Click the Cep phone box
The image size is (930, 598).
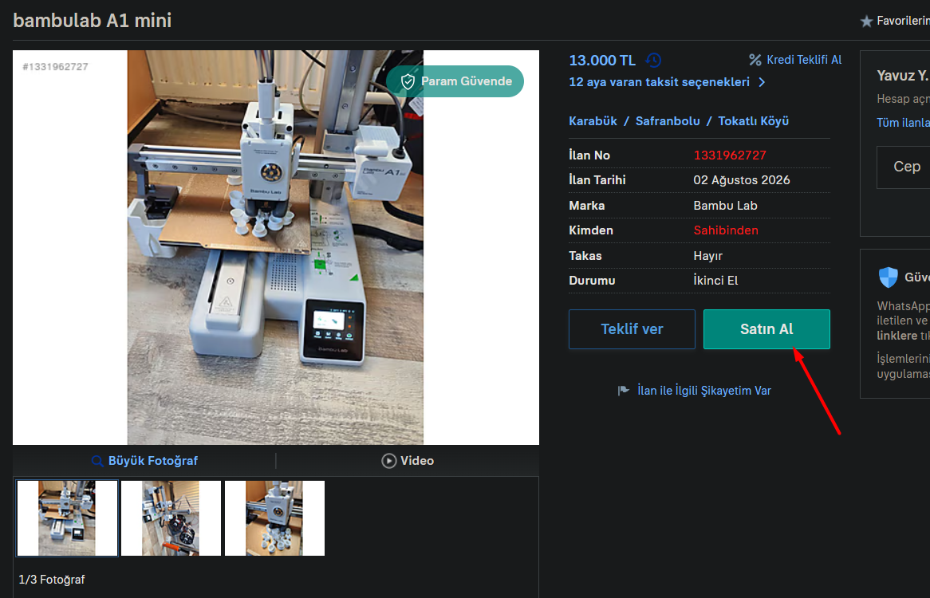pos(904,167)
